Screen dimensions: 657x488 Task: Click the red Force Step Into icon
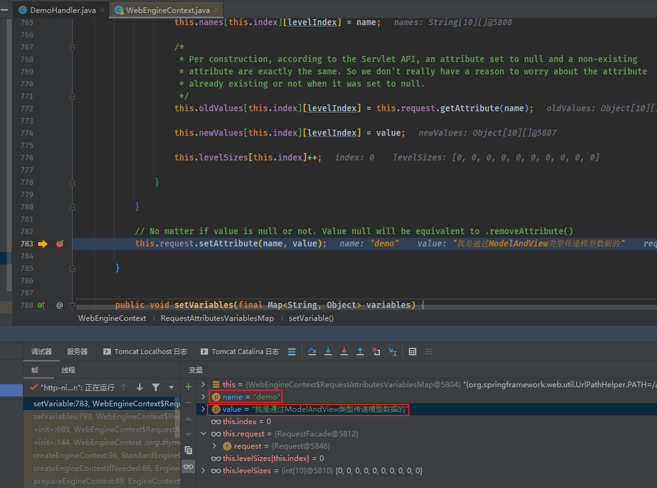[344, 352]
